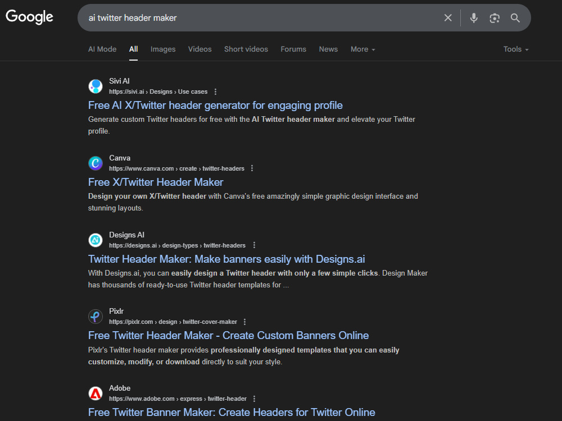Click the pixlr.com URL breadcrumb
Screen dimensions: 562x421
(173, 322)
